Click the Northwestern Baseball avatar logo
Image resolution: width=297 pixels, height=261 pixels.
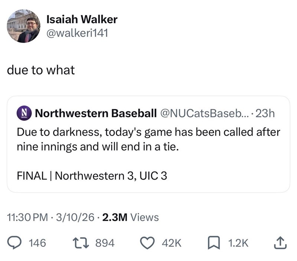(x=25, y=113)
